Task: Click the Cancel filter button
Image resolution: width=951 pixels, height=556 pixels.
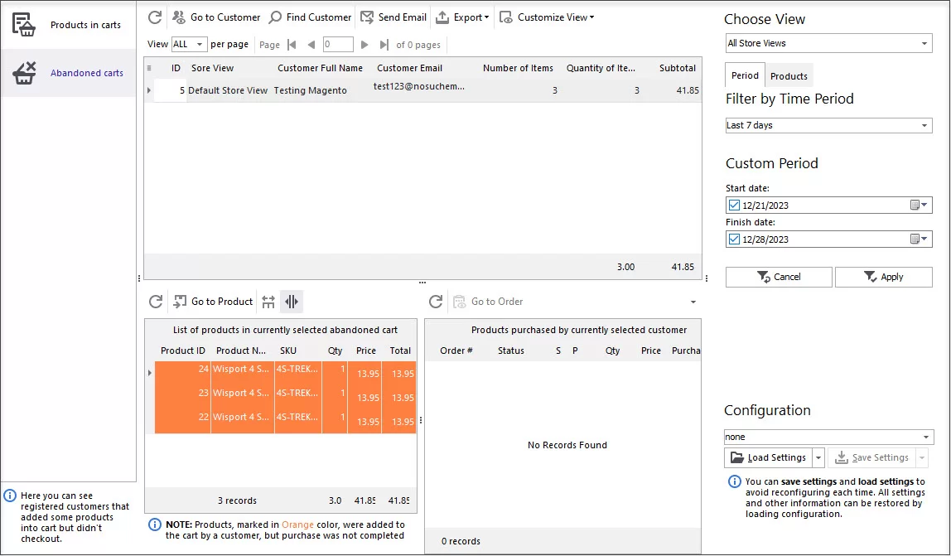Action: coord(779,277)
